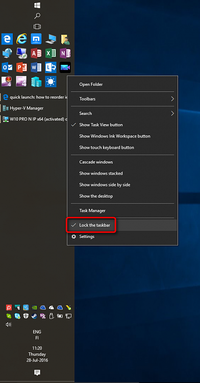The width and height of the screenshot is (200, 383).
Task: Open the black video camera app icon
Action: coord(65,67)
